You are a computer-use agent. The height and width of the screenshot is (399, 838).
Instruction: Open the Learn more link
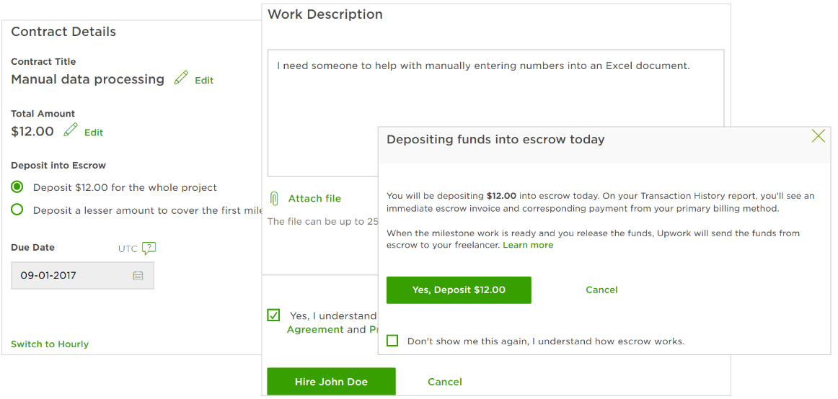528,245
